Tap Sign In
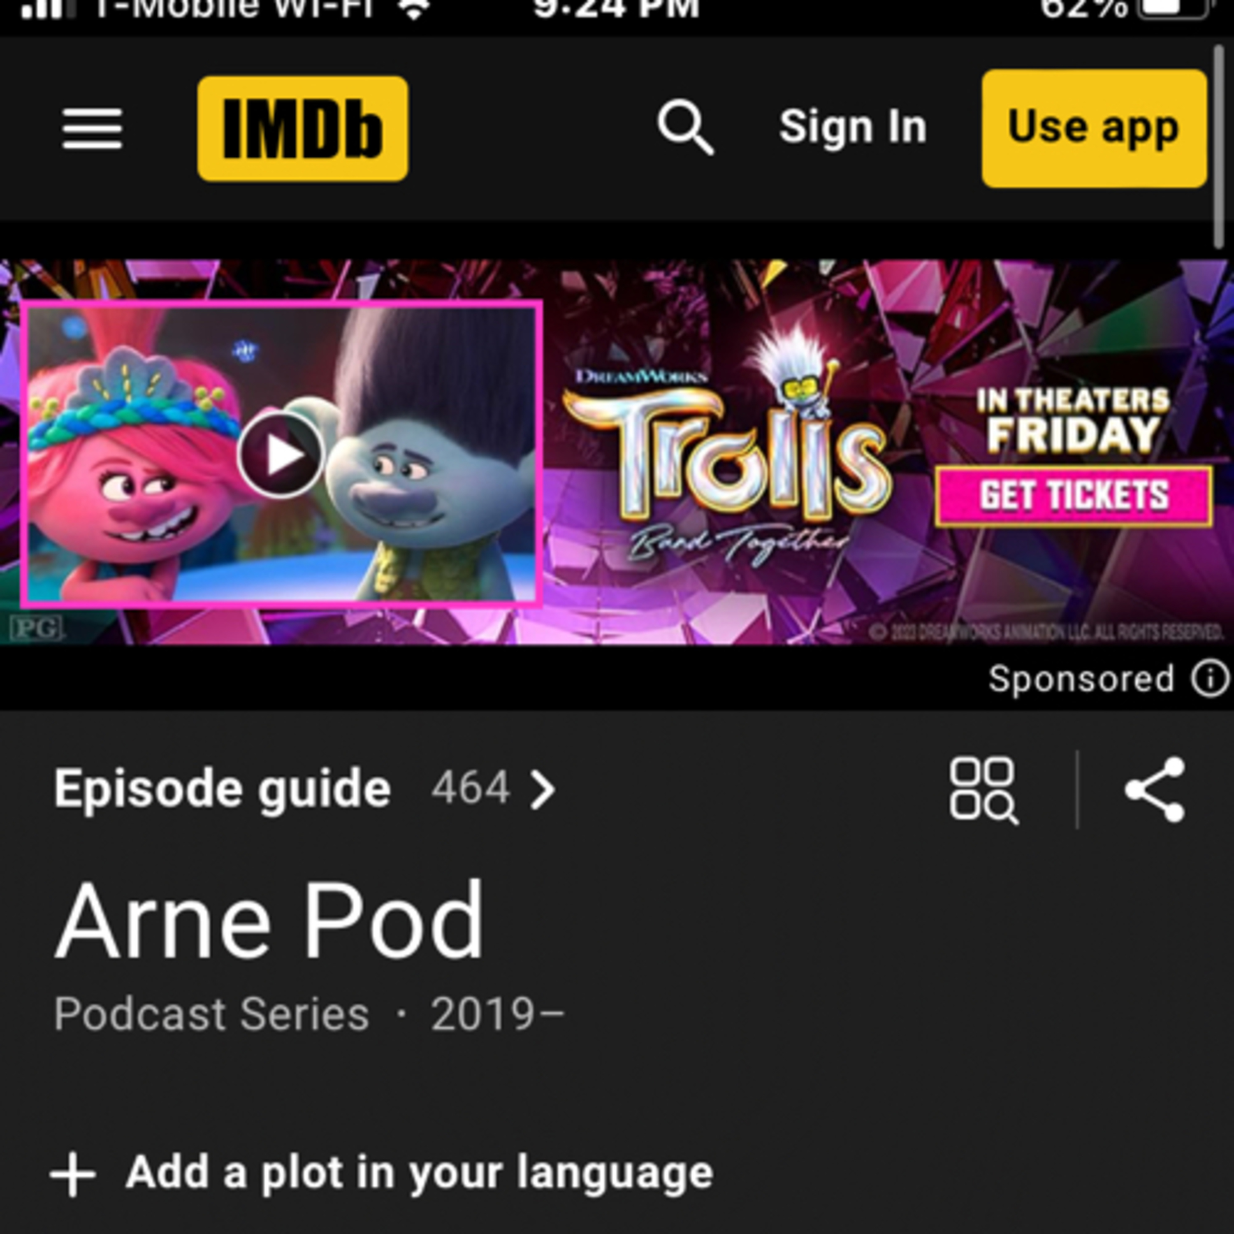The image size is (1234, 1234). click(853, 127)
